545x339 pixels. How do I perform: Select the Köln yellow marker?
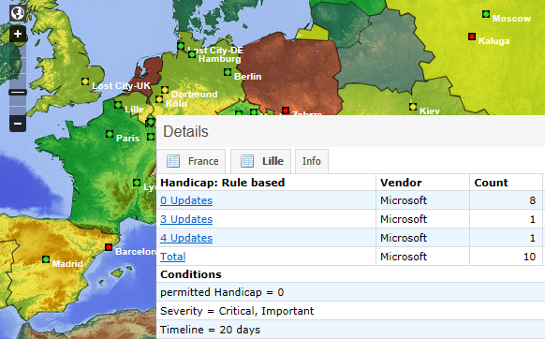(159, 99)
